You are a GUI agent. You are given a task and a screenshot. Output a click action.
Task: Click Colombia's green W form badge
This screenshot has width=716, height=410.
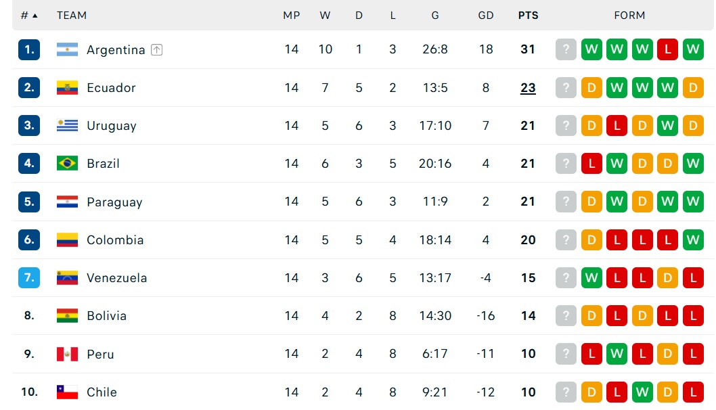click(693, 240)
